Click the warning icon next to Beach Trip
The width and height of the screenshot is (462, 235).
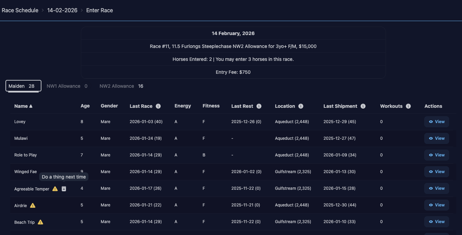pos(40,222)
